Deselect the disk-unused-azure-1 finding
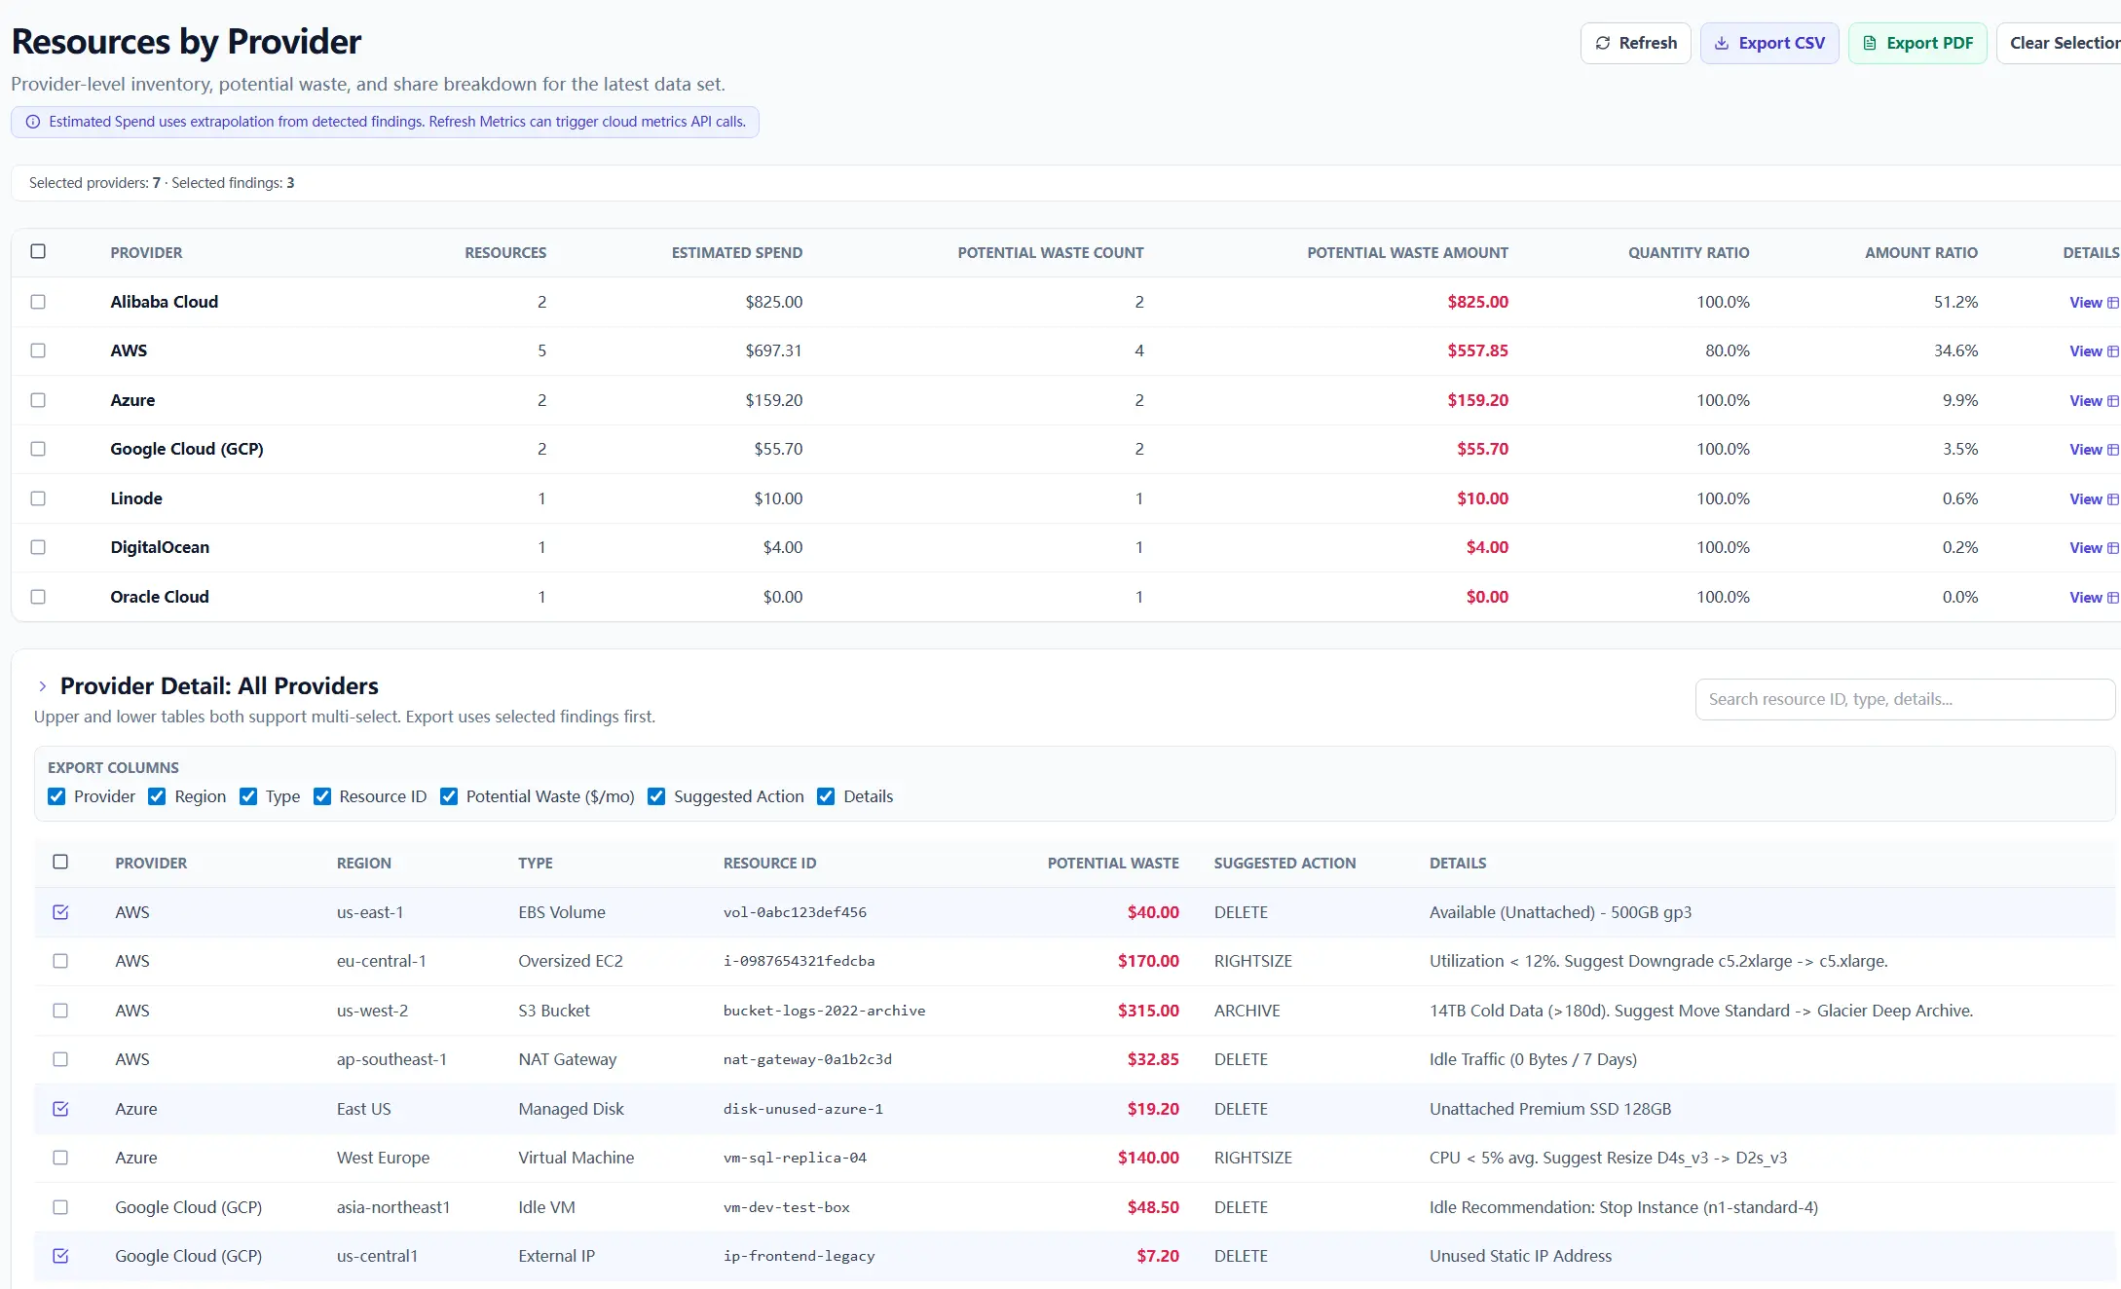Viewport: 2121px width, 1289px height. [60, 1109]
